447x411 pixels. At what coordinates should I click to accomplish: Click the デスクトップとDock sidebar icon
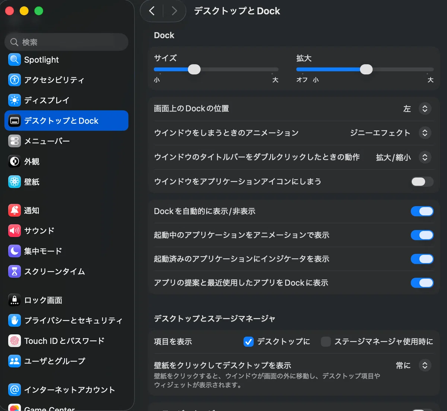[15, 121]
